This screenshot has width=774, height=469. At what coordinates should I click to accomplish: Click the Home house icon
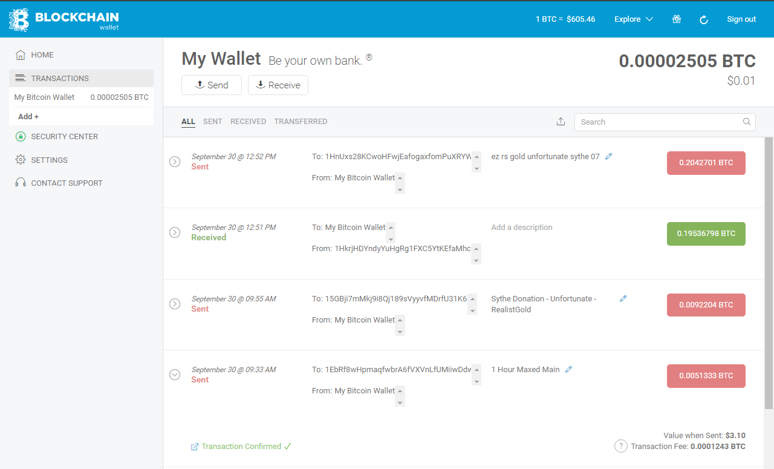point(21,55)
